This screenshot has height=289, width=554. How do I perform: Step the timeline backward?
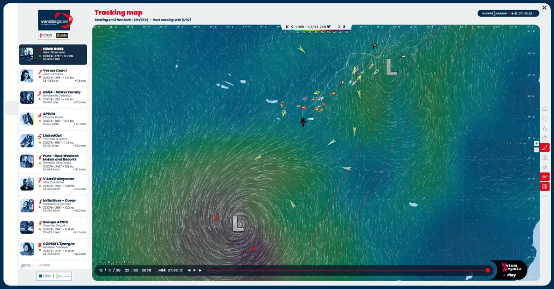click(189, 270)
